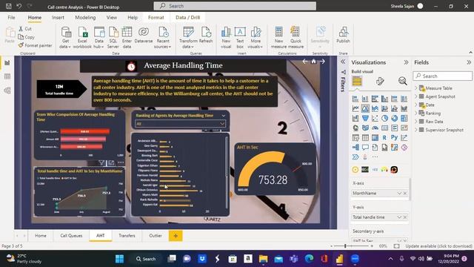Remove Total handle time from Y-axis
This screenshot has height=267, width=474.
405,217
